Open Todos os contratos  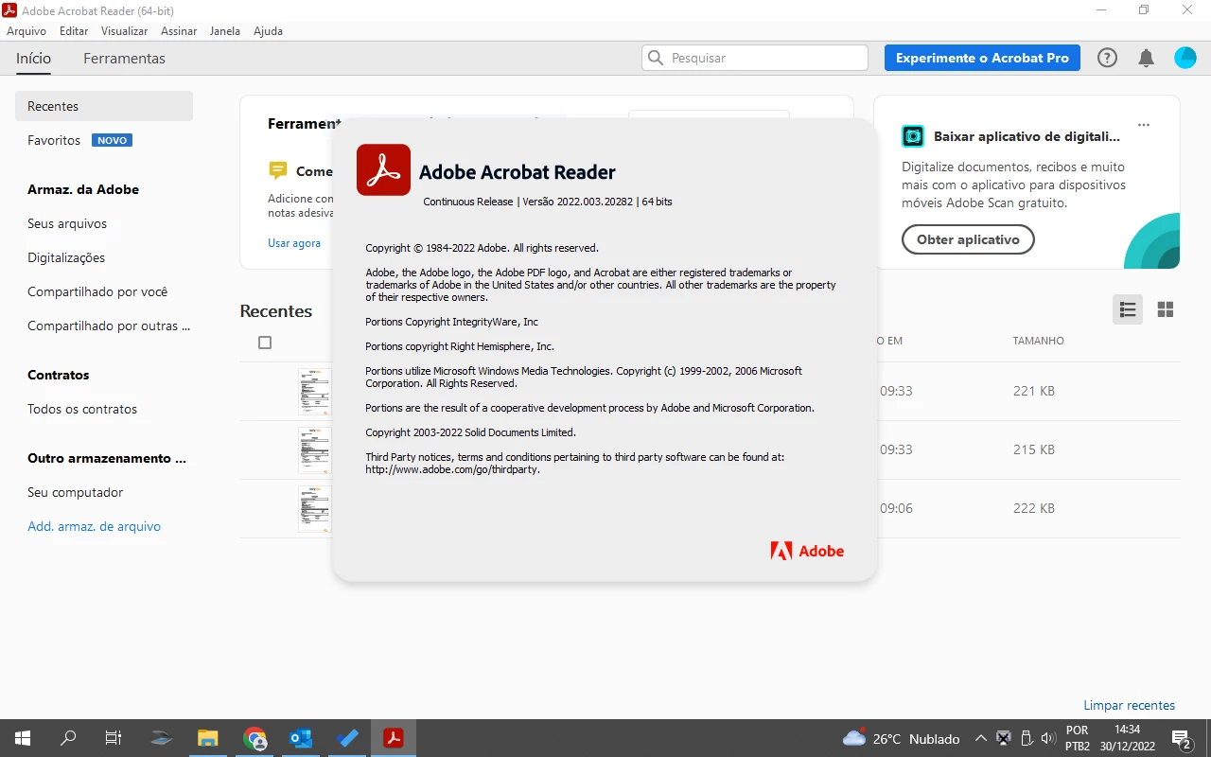click(82, 409)
